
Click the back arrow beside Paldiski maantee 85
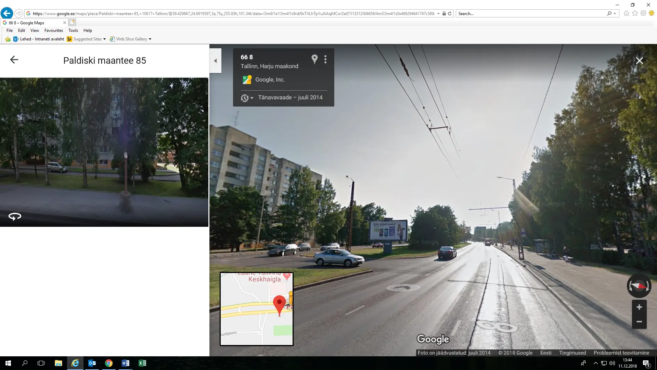[14, 60]
